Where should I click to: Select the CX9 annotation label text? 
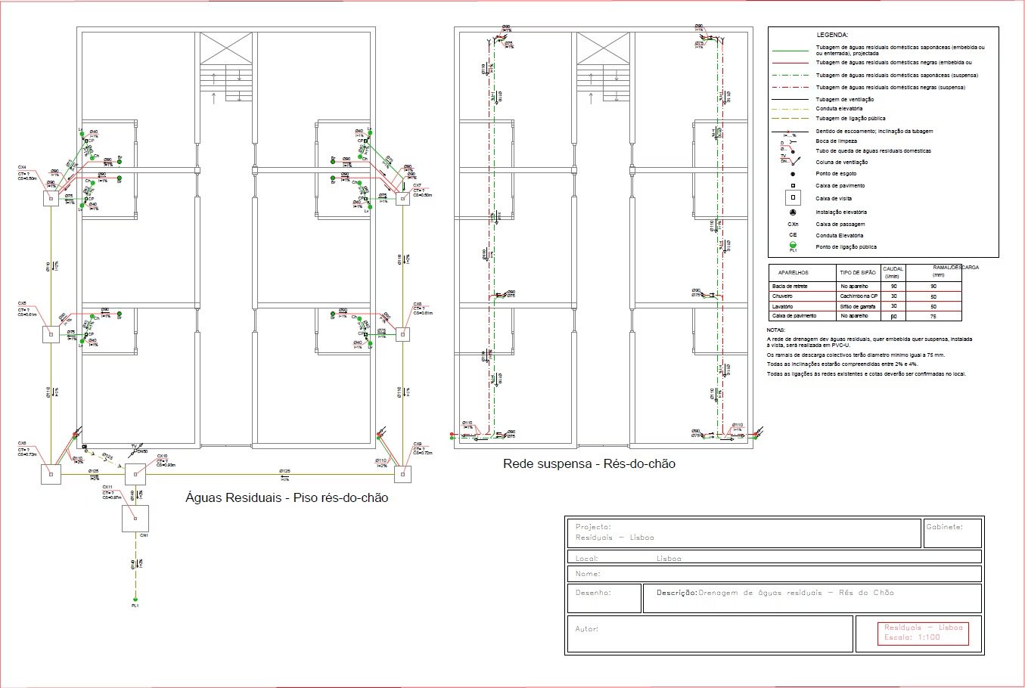[423, 449]
